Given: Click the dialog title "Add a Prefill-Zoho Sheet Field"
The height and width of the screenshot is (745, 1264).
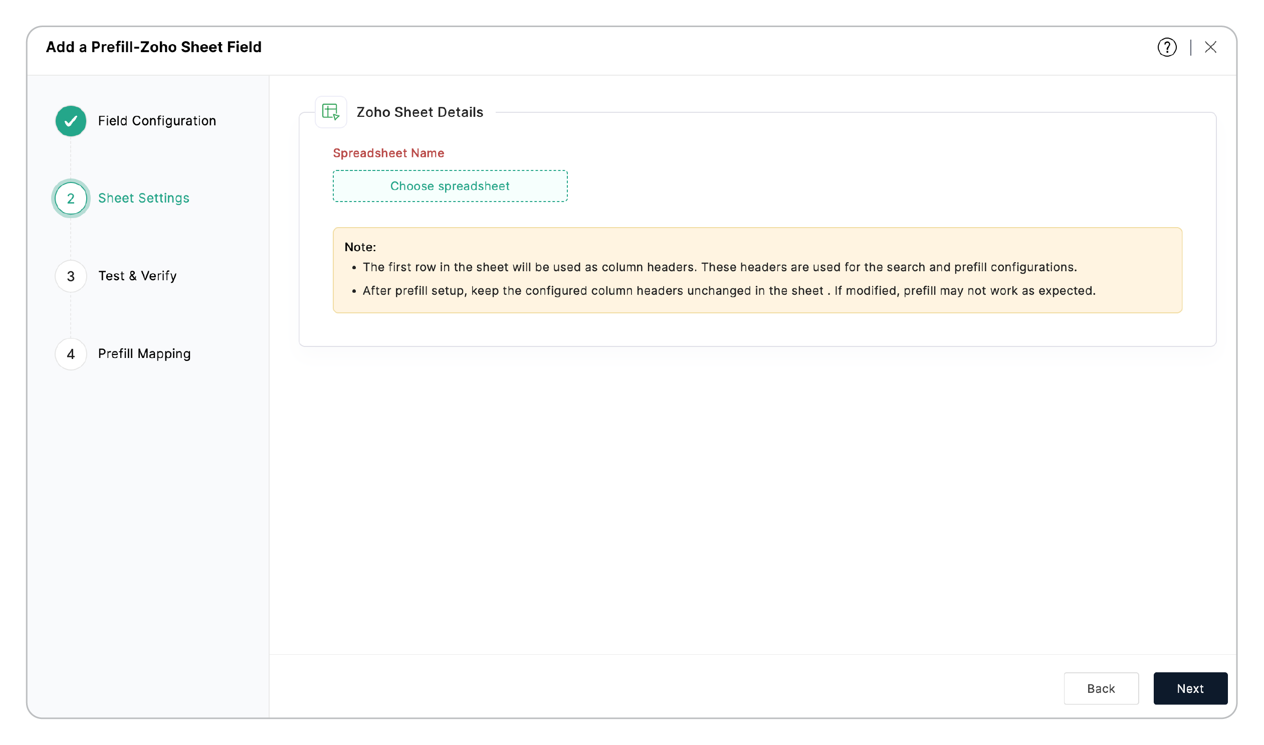Looking at the screenshot, I should click(154, 47).
